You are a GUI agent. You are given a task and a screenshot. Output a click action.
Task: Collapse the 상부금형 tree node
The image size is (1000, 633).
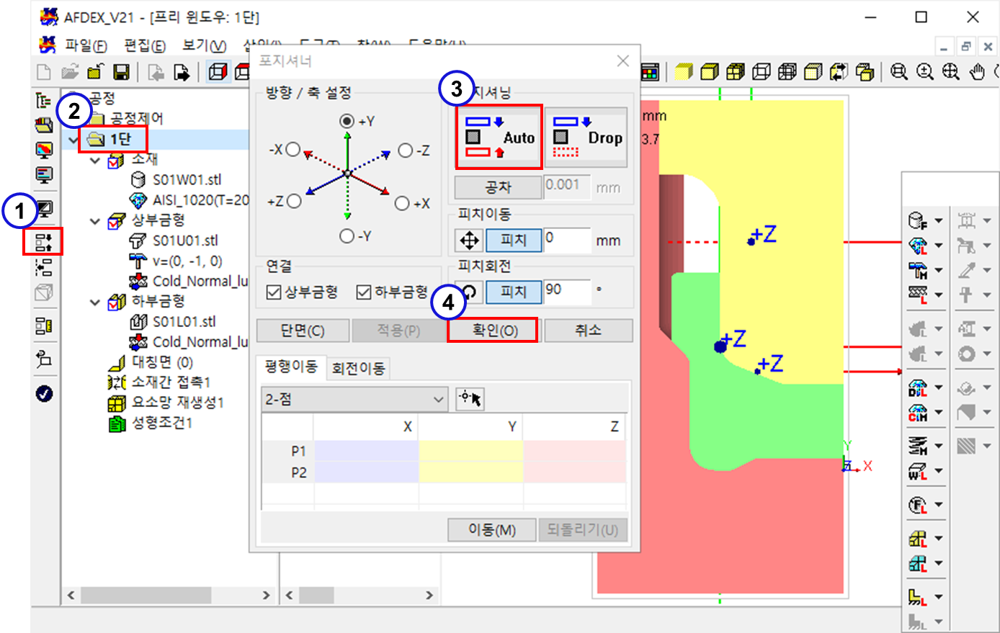pos(95,221)
